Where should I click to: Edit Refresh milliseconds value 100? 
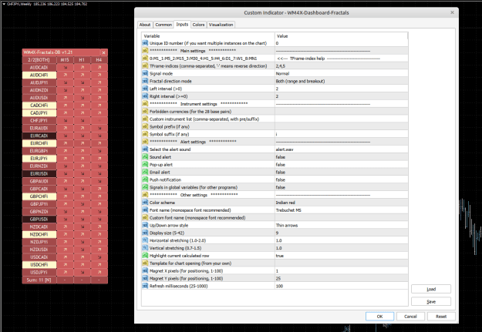click(x=341, y=286)
